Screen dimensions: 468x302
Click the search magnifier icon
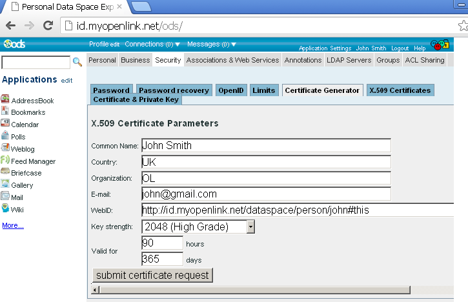pyautogui.click(x=77, y=62)
